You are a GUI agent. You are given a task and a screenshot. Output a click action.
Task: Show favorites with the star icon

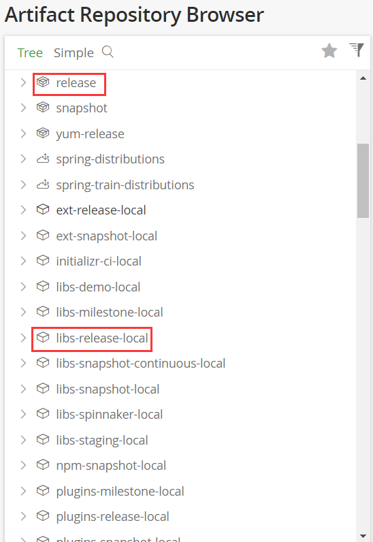tap(329, 51)
